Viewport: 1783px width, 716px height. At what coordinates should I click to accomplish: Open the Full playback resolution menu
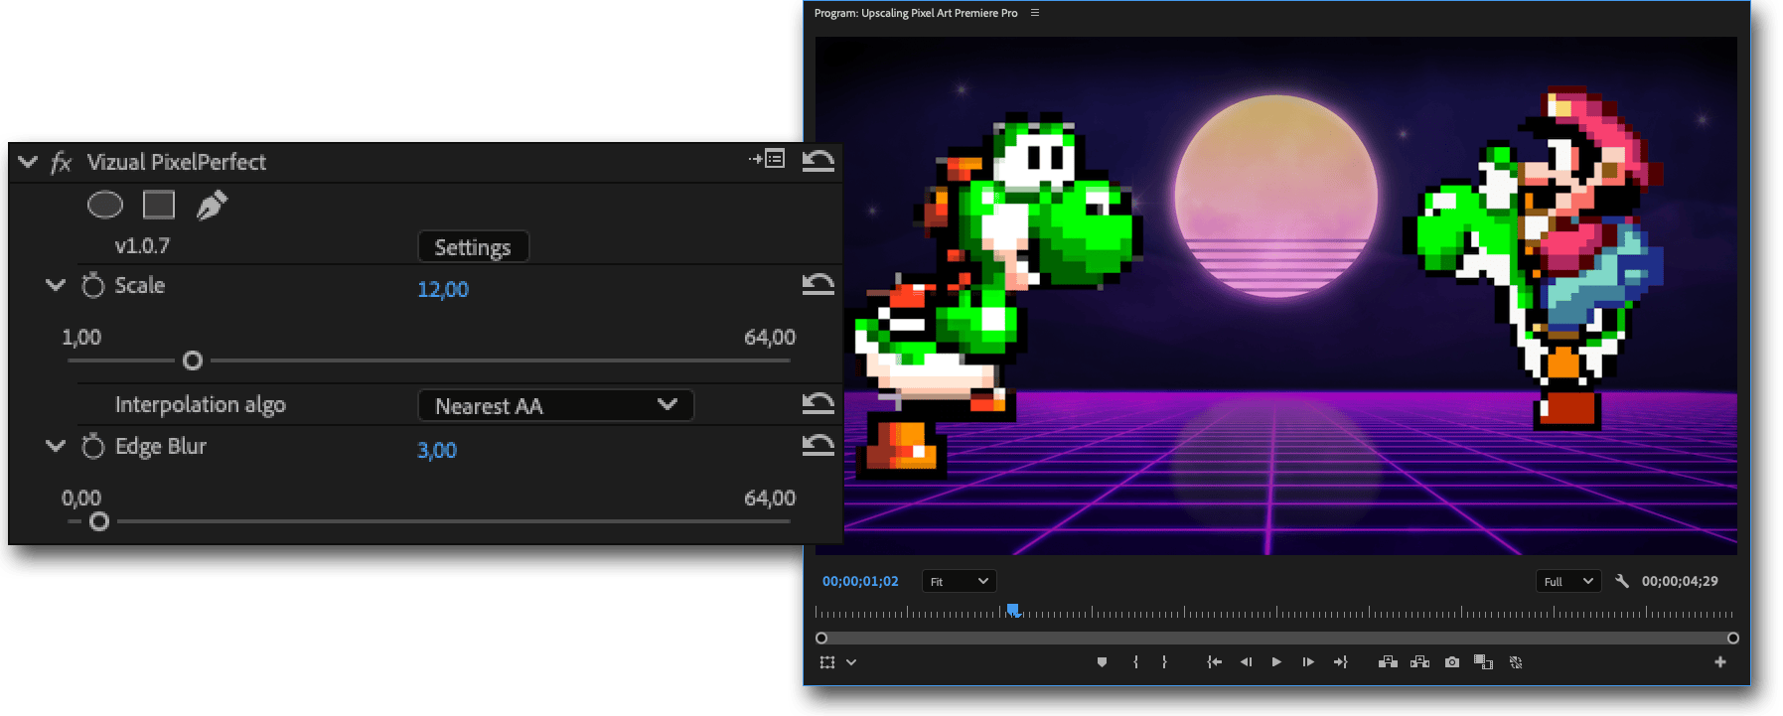point(1567,582)
